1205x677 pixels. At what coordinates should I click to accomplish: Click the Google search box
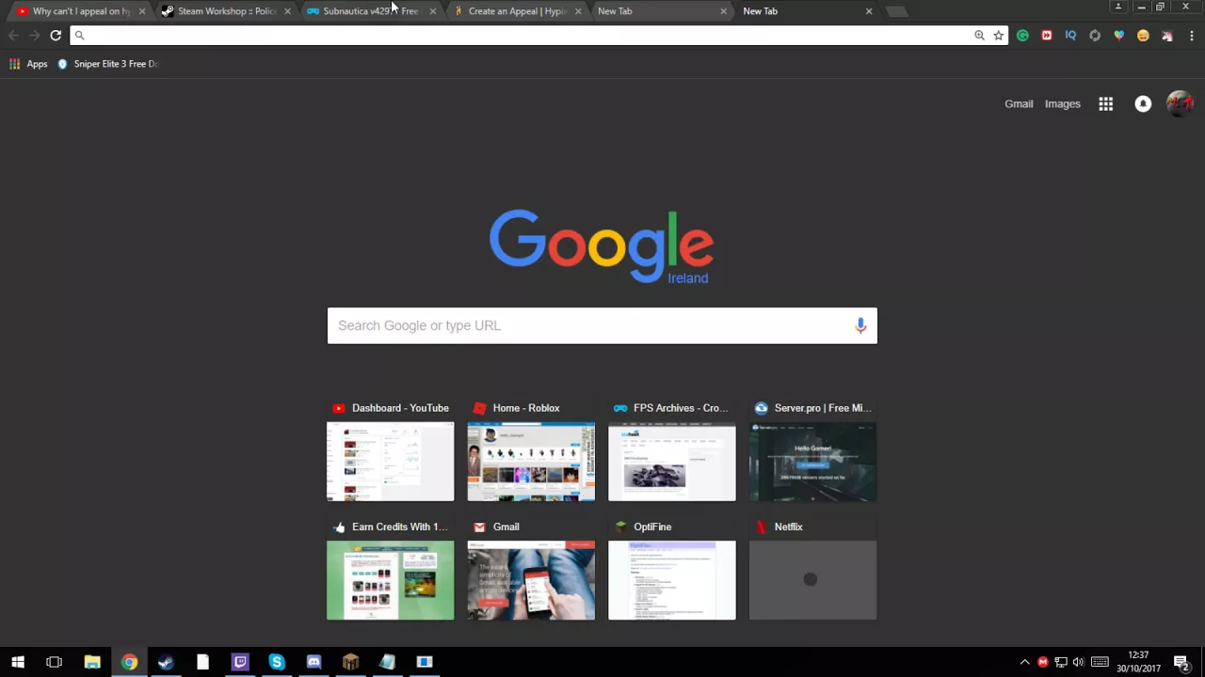[x=602, y=325]
